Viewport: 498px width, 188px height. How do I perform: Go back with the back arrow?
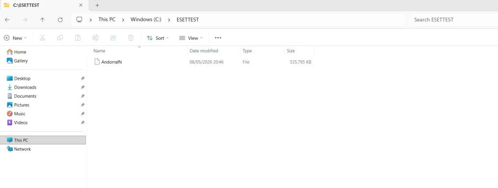click(x=7, y=20)
